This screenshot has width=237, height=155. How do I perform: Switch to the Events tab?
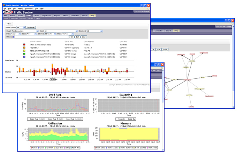(x=21, y=16)
